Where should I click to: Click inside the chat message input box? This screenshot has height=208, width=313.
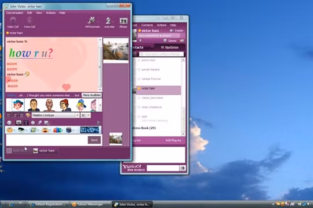pyautogui.click(x=46, y=140)
